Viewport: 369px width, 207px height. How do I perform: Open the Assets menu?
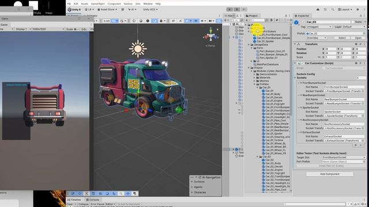[85, 4]
